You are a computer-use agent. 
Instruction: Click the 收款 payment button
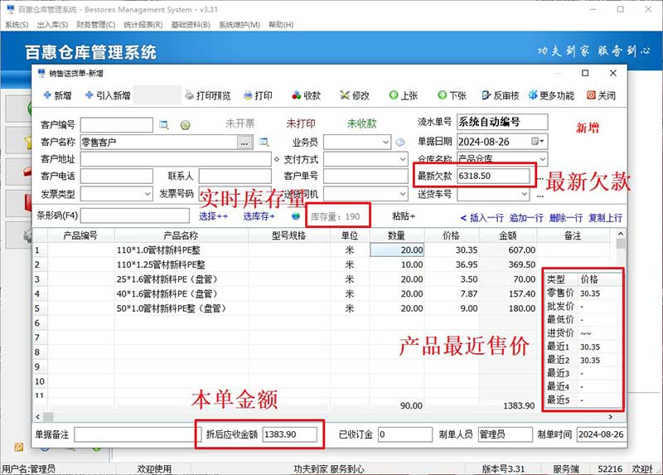tap(307, 95)
